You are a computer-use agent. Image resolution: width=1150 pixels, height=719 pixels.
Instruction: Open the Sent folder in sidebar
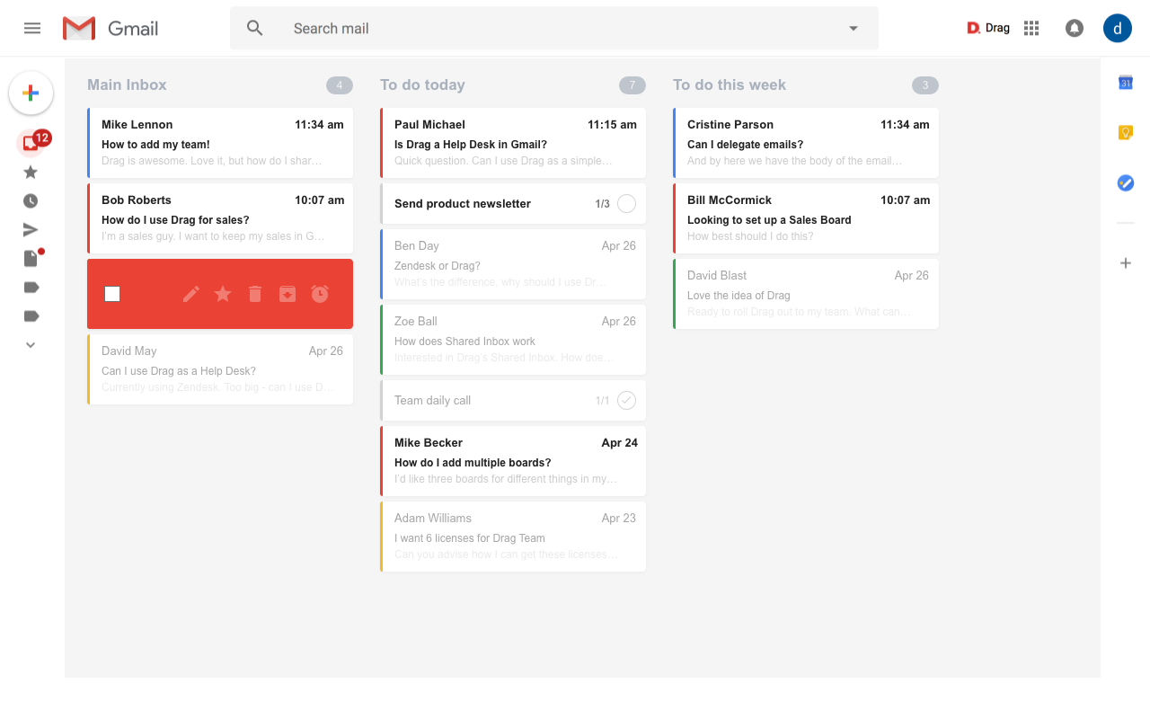tap(31, 230)
